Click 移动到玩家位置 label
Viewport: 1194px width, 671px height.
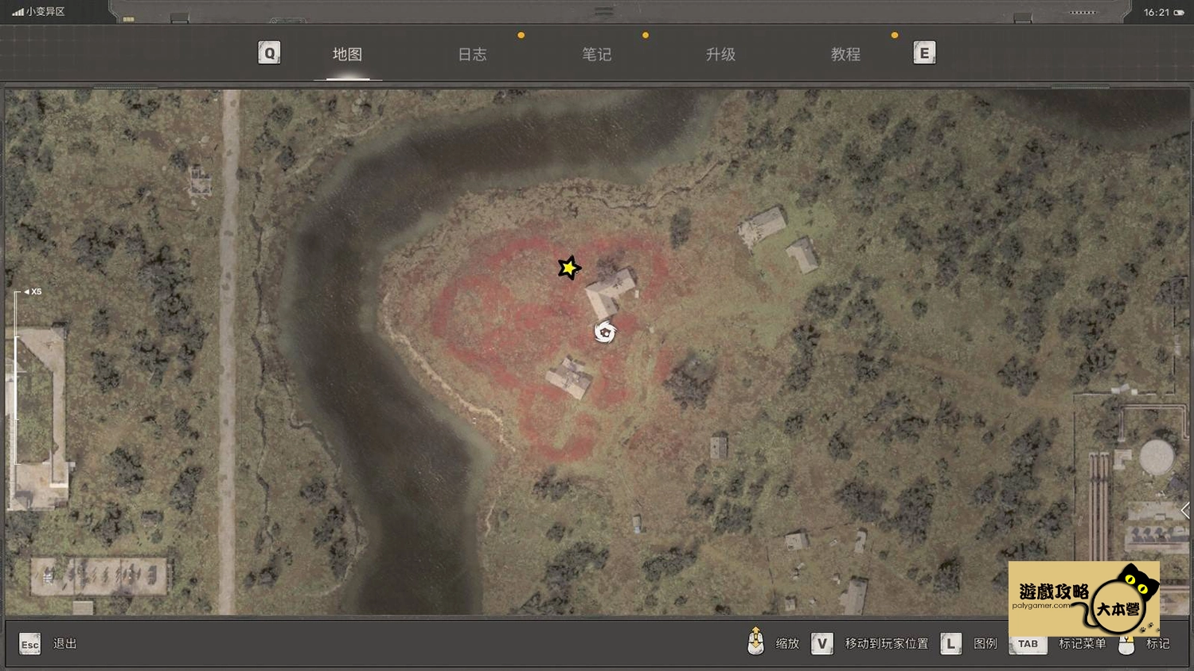pyautogui.click(x=887, y=643)
